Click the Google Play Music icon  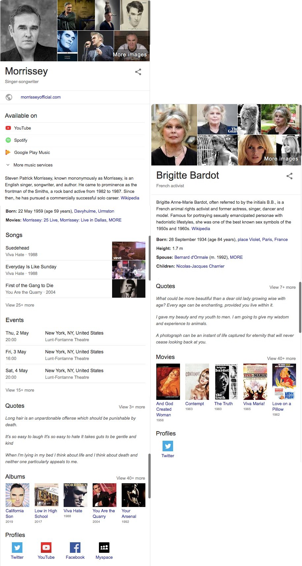coord(8,152)
